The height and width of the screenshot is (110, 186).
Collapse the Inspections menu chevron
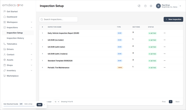tap(31, 27)
